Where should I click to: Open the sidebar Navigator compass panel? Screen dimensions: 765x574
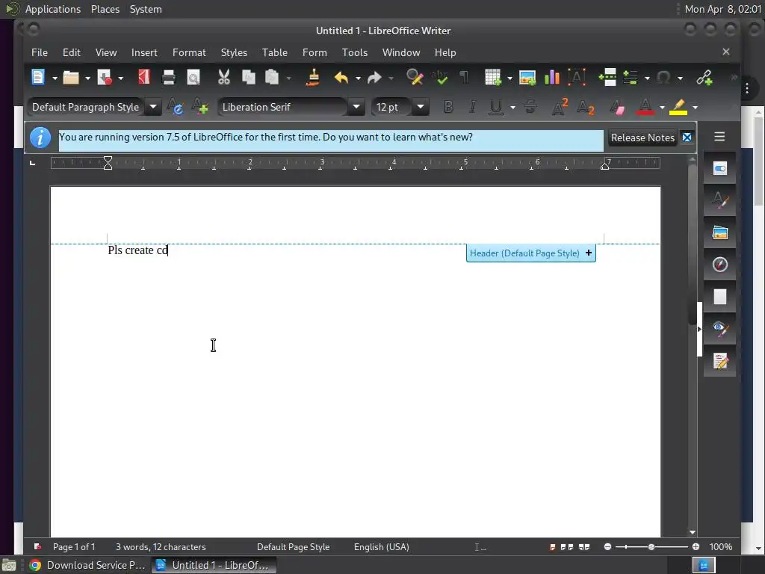(x=719, y=265)
